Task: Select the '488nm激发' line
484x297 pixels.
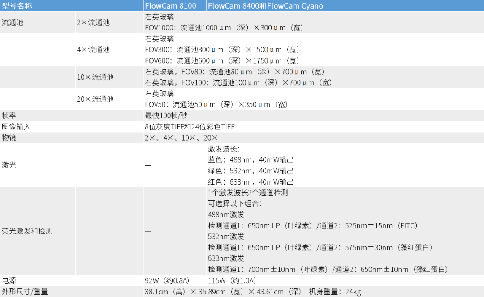Action: [x=226, y=215]
